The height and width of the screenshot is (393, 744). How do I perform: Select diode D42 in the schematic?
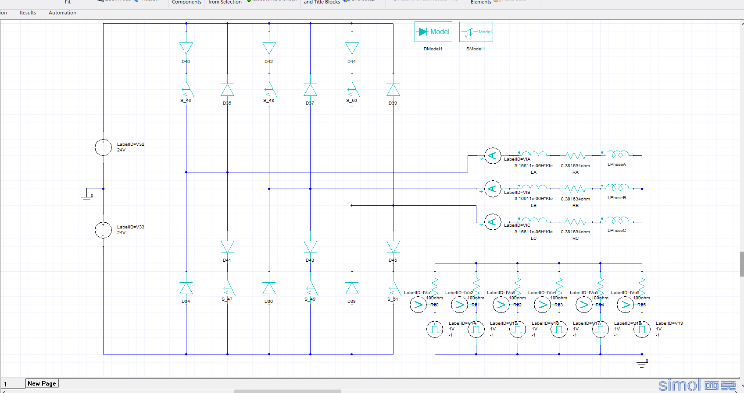269,48
